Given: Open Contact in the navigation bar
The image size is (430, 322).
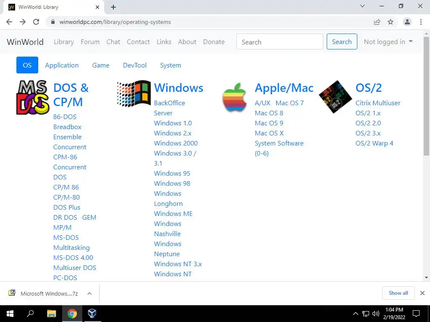Looking at the screenshot, I should (x=138, y=42).
